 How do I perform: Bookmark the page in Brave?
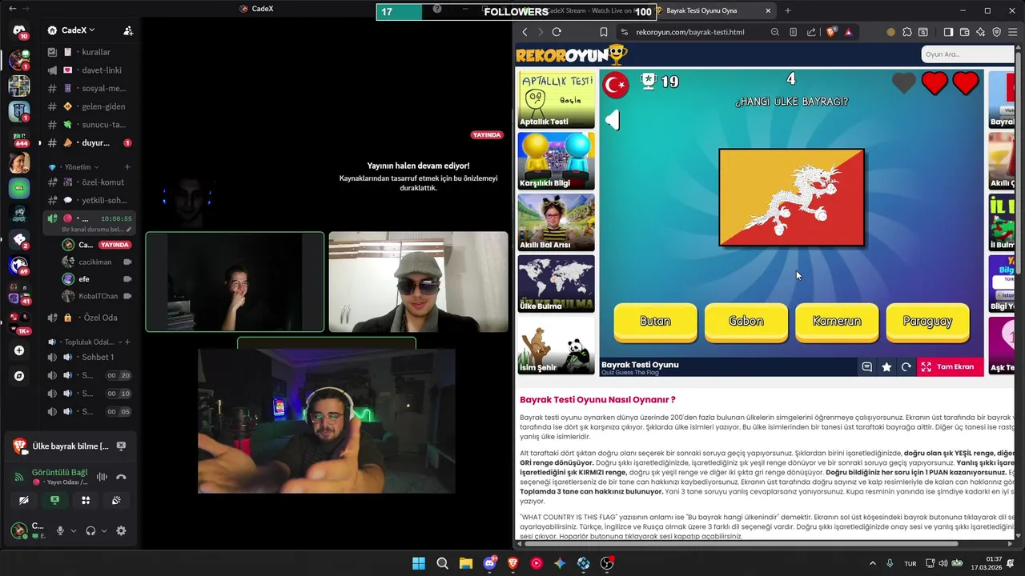(604, 32)
